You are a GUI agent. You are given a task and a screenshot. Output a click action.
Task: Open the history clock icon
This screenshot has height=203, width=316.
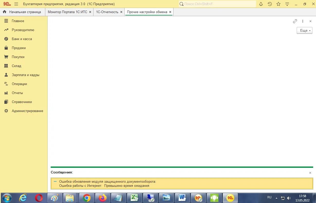point(270,4)
